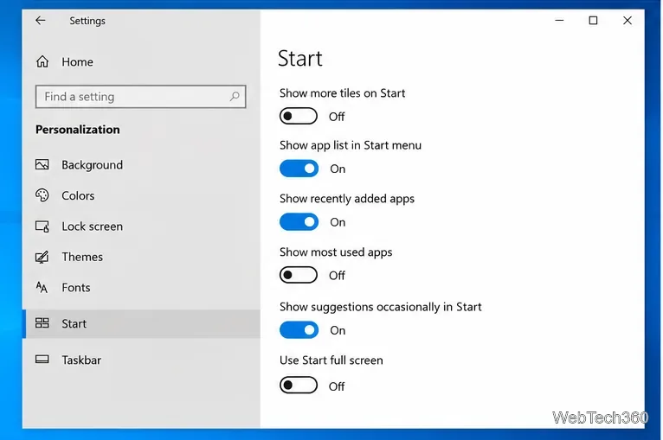Click the Start page title
The width and height of the screenshot is (663, 440).
coord(300,58)
